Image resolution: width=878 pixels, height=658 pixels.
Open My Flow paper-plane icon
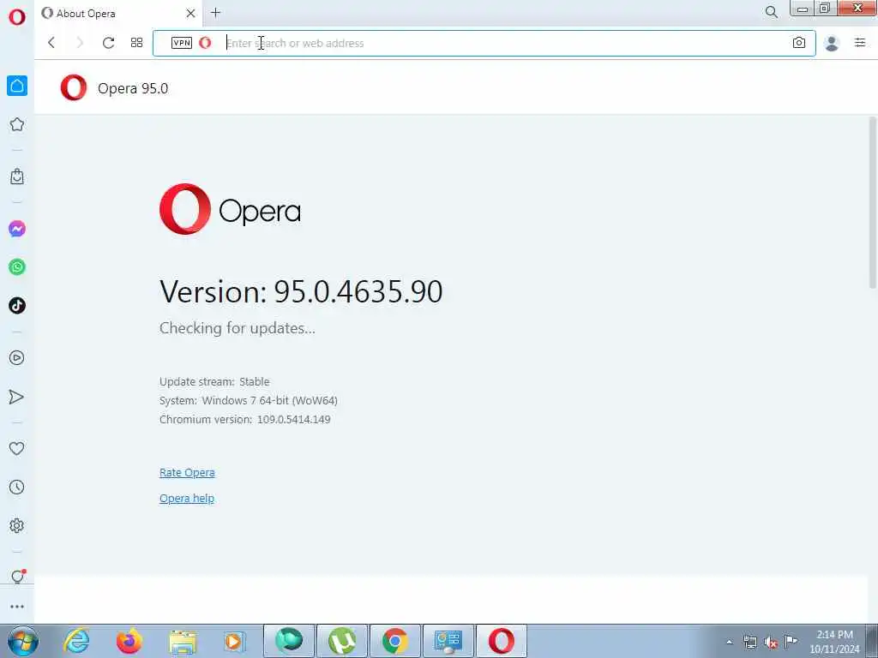click(x=17, y=397)
